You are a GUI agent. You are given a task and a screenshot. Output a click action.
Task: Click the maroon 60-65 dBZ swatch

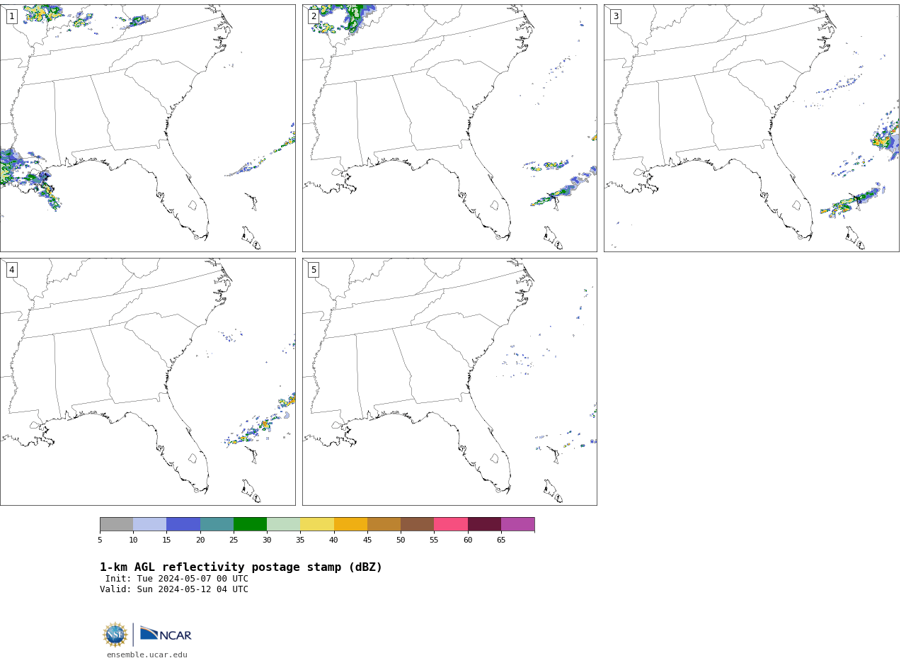coord(484,524)
